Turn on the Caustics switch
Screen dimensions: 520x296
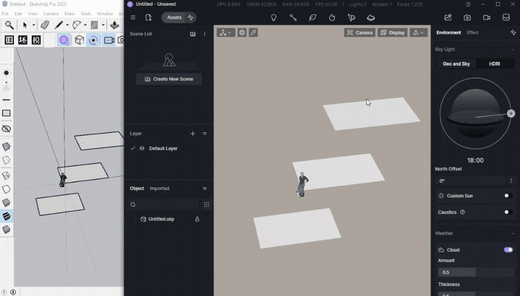pyautogui.click(x=508, y=212)
